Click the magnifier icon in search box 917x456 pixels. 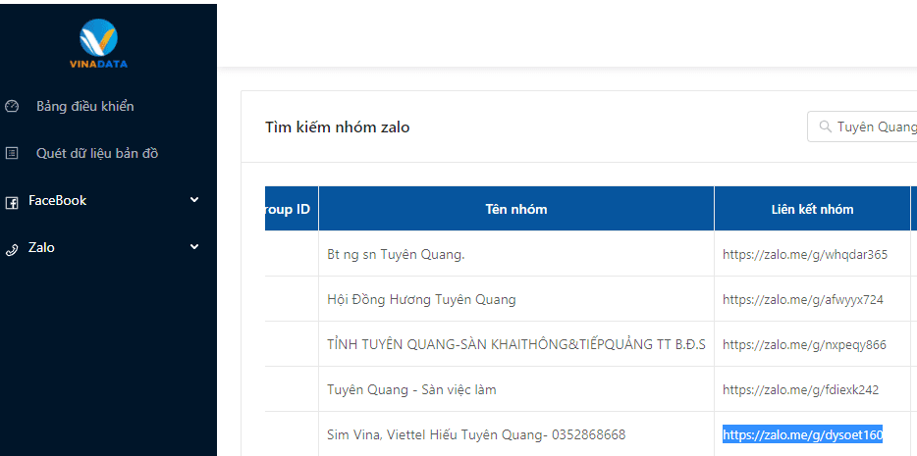pos(823,127)
